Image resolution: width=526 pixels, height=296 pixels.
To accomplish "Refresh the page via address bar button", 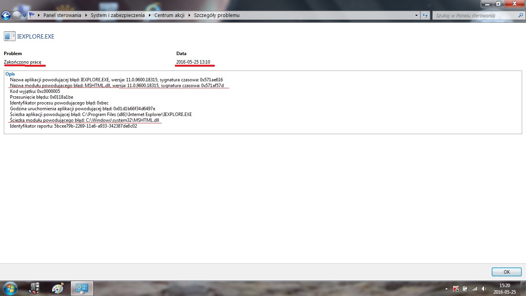I will pyautogui.click(x=425, y=15).
